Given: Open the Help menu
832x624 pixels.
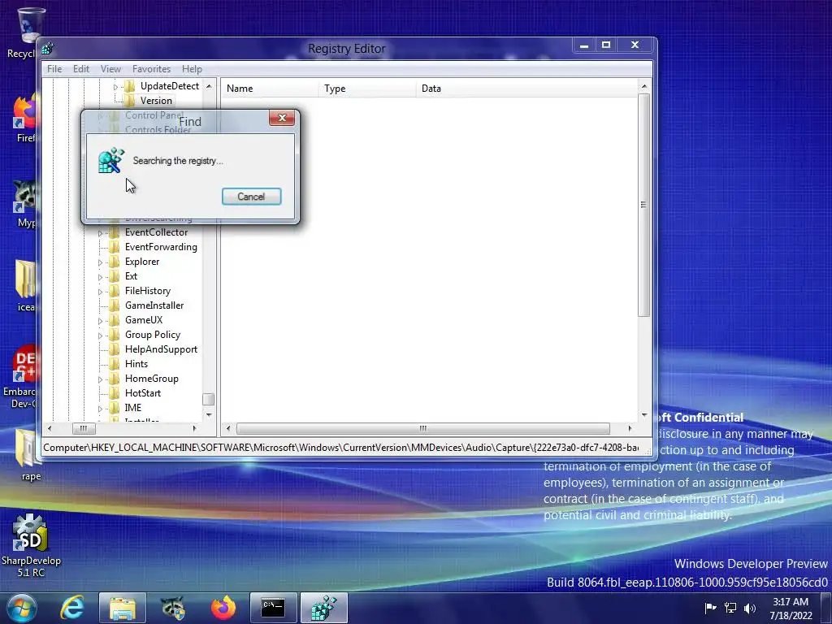Looking at the screenshot, I should pos(192,69).
